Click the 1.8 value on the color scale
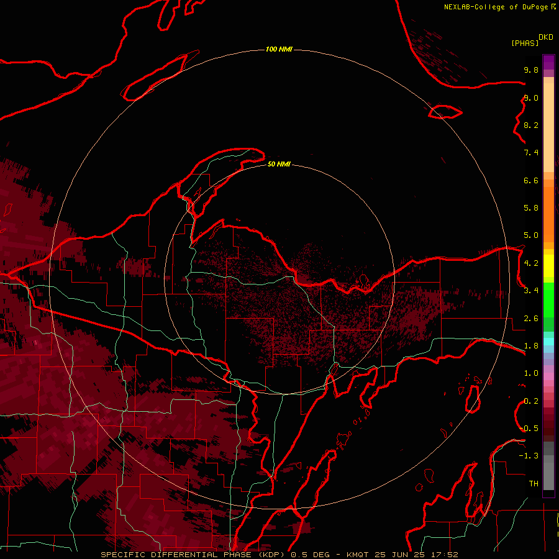This screenshot has height=559, width=559. 531,346
